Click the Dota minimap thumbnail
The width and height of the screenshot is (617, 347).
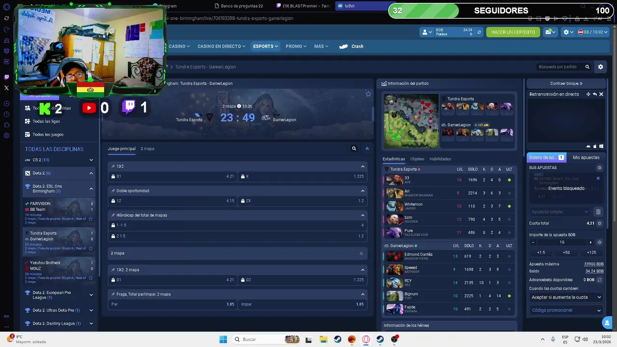[x=411, y=121]
